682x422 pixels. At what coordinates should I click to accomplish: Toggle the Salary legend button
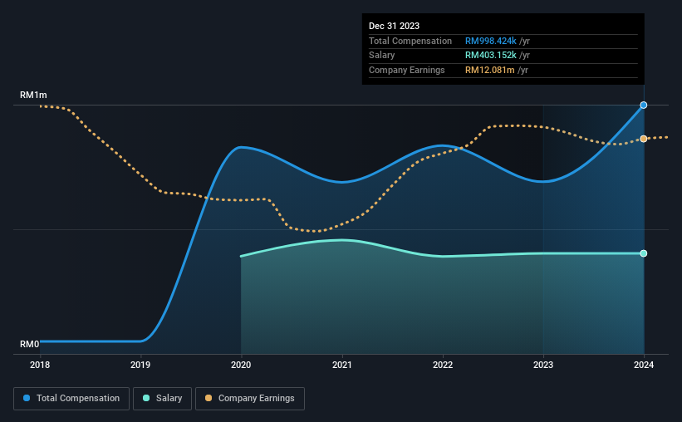tap(162, 399)
